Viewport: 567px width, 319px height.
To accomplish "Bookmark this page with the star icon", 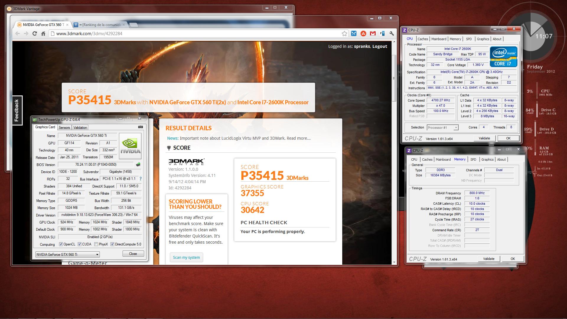I will (x=344, y=34).
